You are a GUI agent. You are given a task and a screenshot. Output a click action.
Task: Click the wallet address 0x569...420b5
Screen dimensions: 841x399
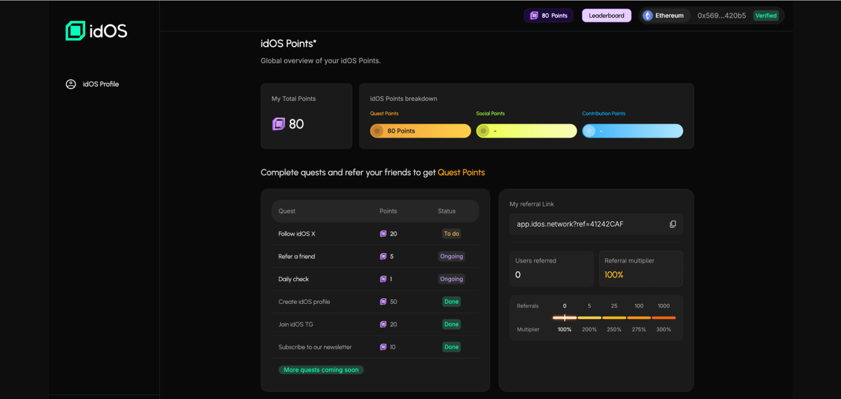point(721,16)
